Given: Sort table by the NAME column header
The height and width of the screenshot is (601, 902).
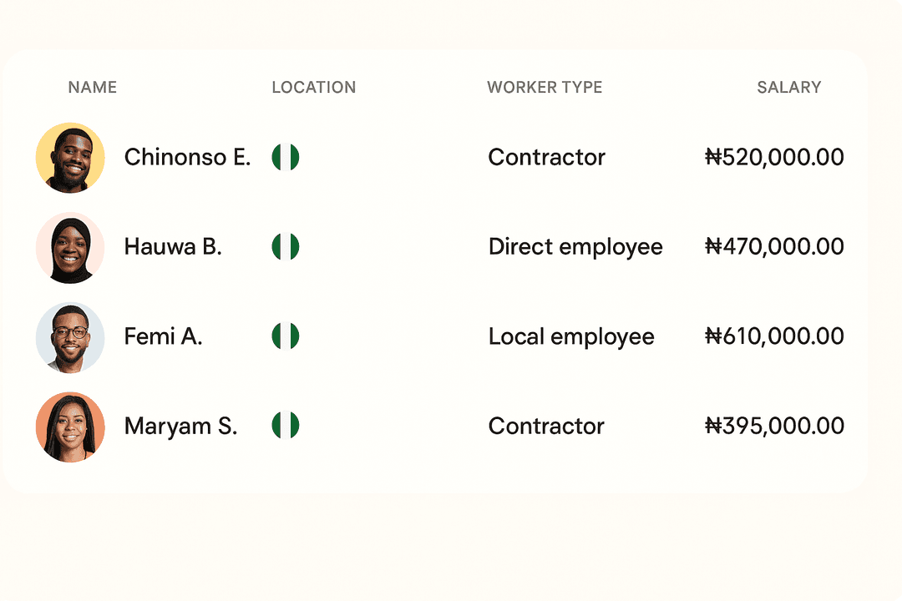Looking at the screenshot, I should tap(93, 88).
